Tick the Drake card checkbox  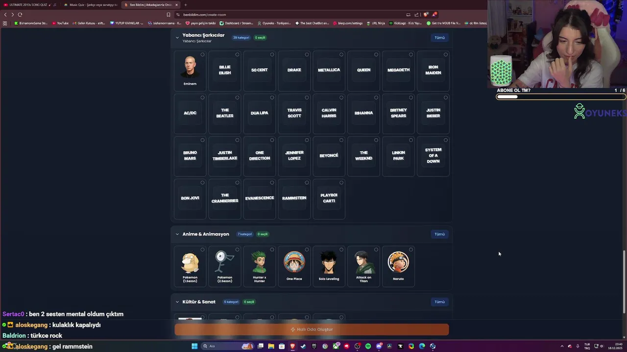[307, 55]
